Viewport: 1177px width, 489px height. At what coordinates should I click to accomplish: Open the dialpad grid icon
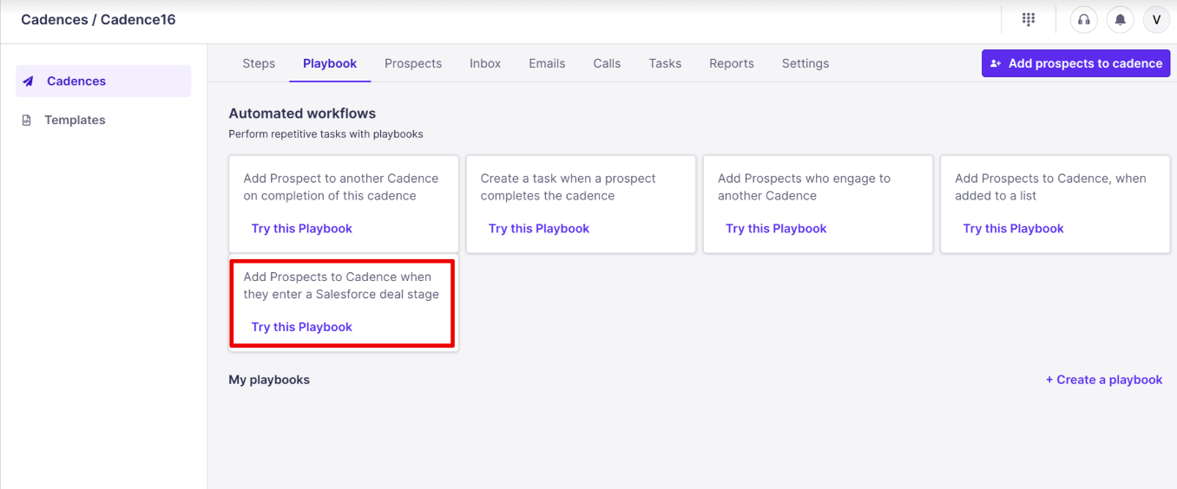pos(1029,19)
